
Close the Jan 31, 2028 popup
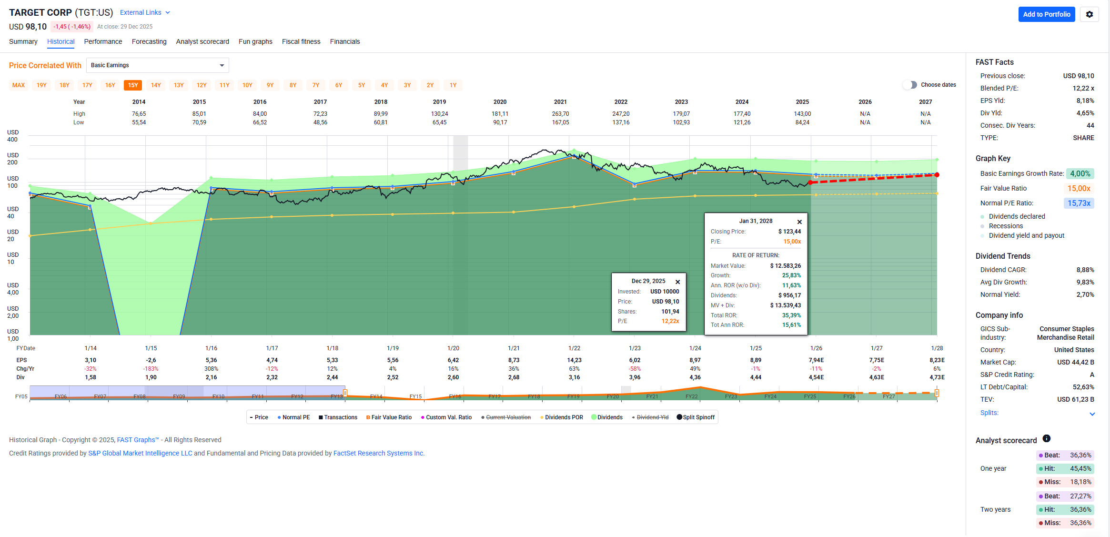point(799,222)
